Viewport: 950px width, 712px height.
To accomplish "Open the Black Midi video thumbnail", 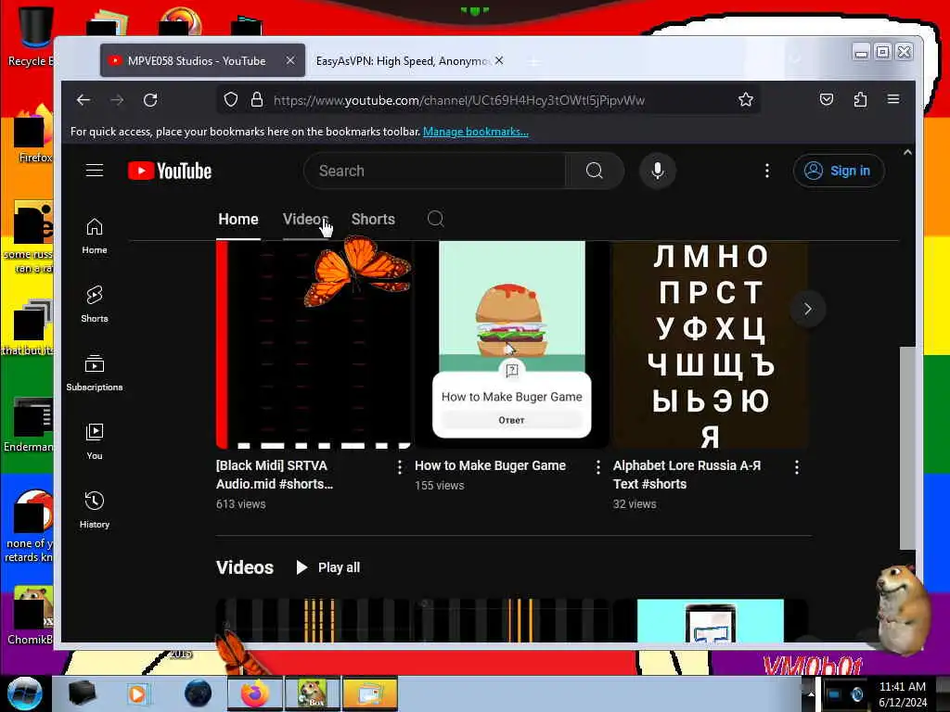I will (314, 345).
